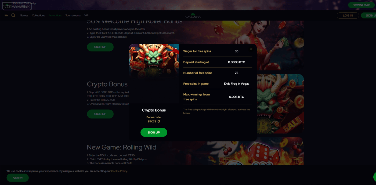Accept the cookies notice
This screenshot has width=376, height=185.
pos(18,178)
